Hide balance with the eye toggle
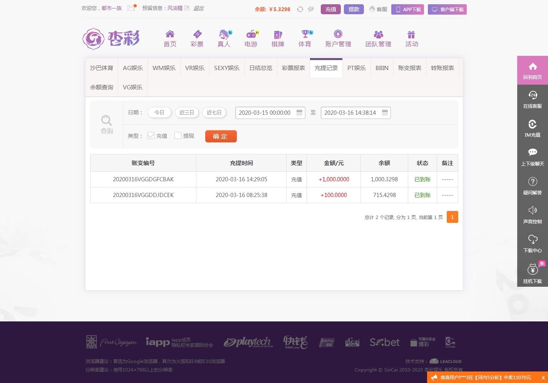Viewport: 548px width, 383px height. coord(310,9)
